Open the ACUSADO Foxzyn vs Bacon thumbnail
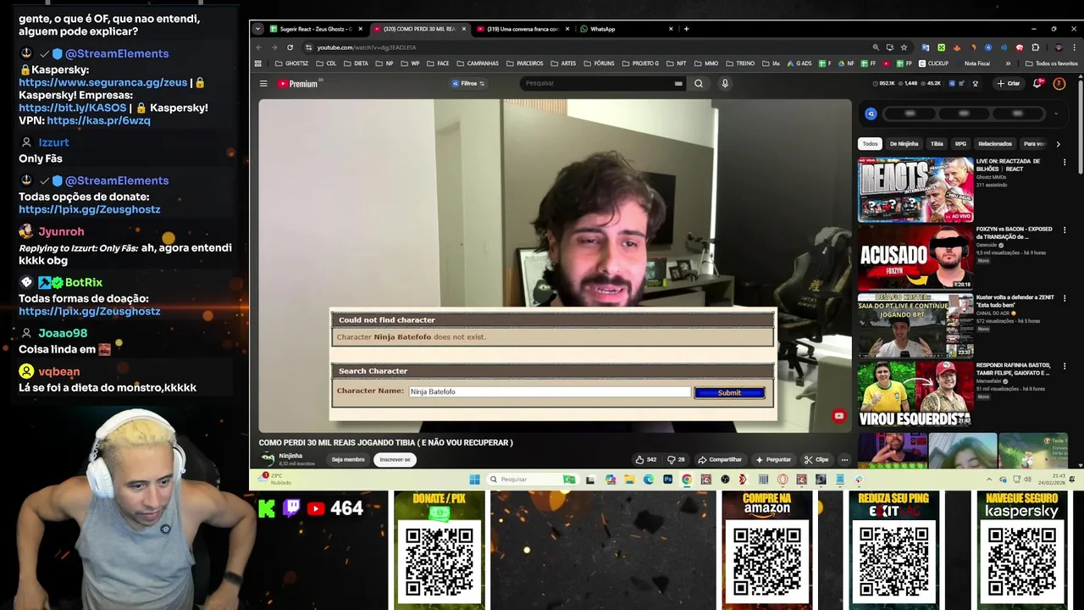1084x610 pixels. pos(915,257)
